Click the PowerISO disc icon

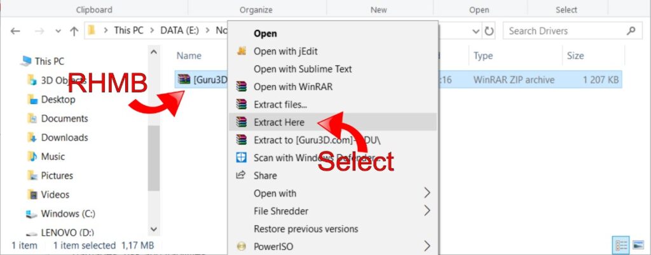241,246
